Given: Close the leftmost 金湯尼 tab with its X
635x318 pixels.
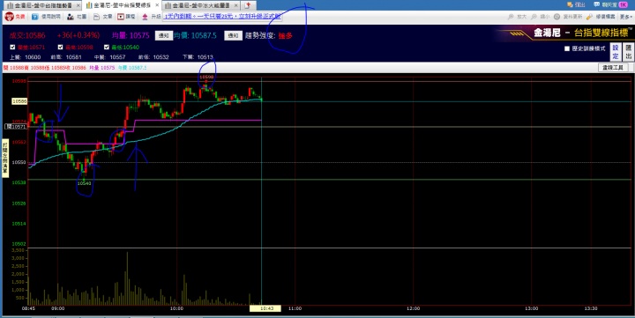Looking at the screenshot, I should 78,5.
